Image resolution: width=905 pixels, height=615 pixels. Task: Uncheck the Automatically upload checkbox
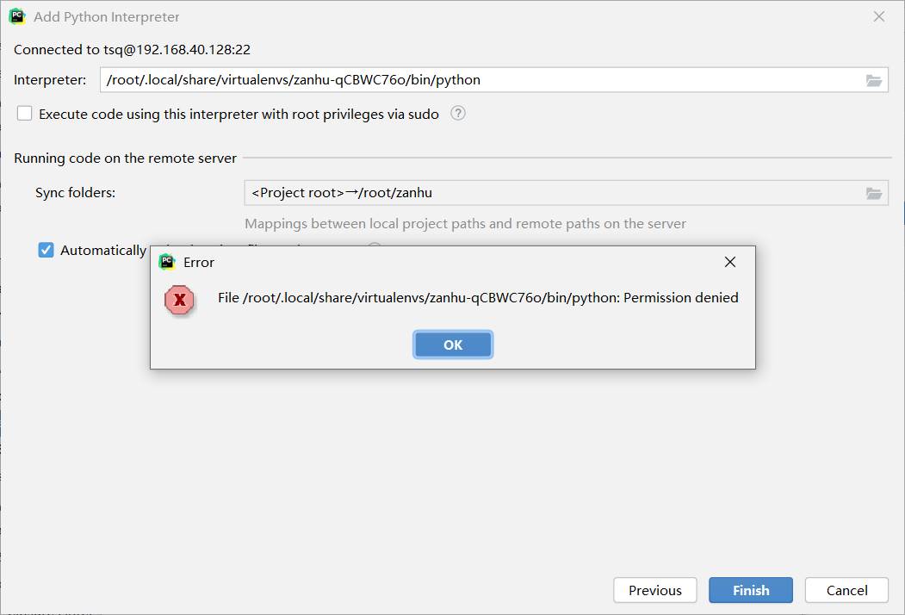pyautogui.click(x=46, y=250)
